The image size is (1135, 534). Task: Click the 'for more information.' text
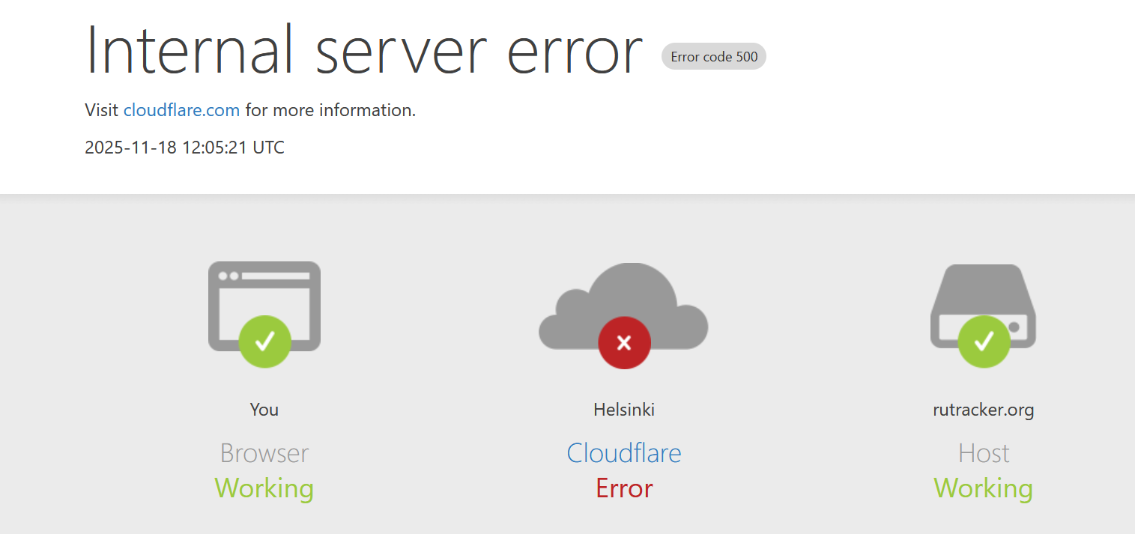pyautogui.click(x=330, y=110)
